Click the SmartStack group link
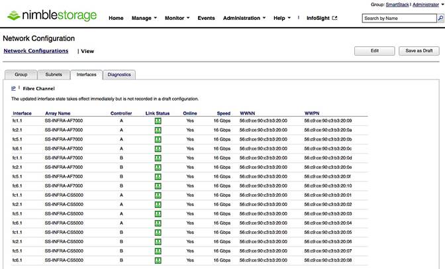 coord(397,5)
